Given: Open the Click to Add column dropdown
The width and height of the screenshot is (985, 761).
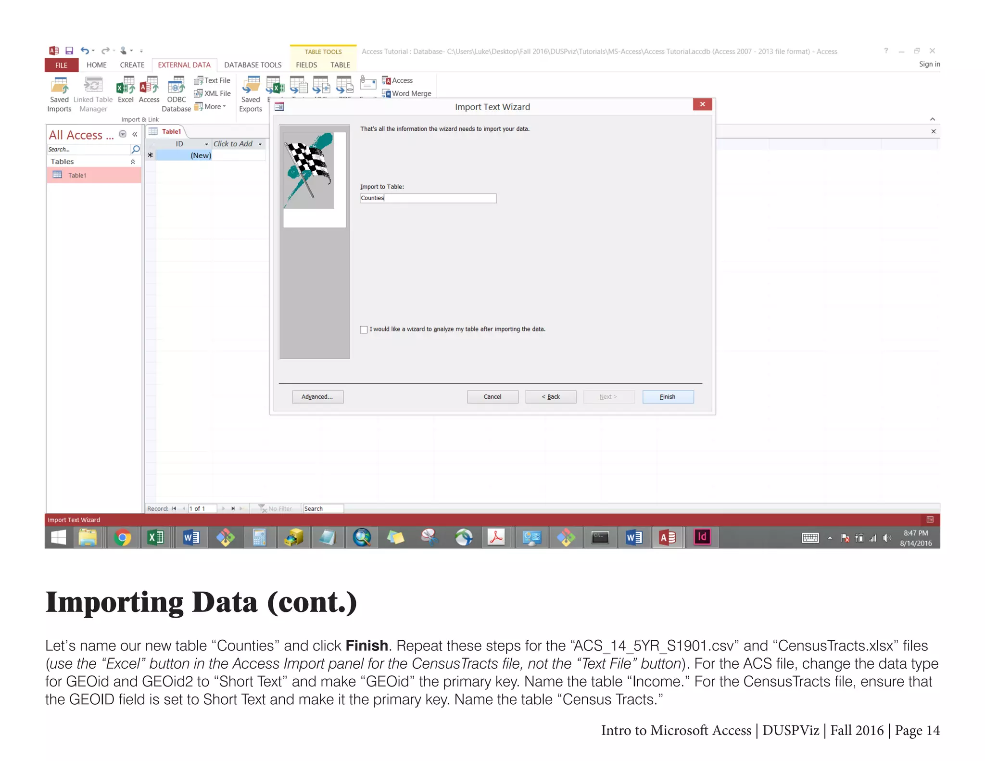Looking at the screenshot, I should click(x=260, y=144).
